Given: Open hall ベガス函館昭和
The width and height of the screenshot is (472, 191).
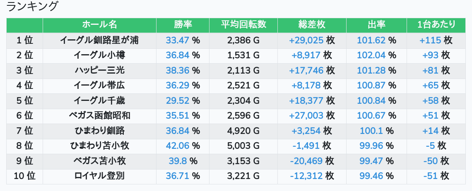Looking at the screenshot, I should click(99, 116).
